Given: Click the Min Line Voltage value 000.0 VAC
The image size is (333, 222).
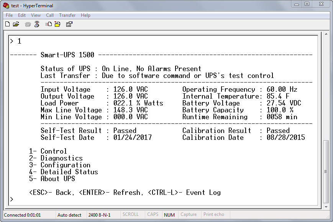Looking at the screenshot, I should pos(130,117).
